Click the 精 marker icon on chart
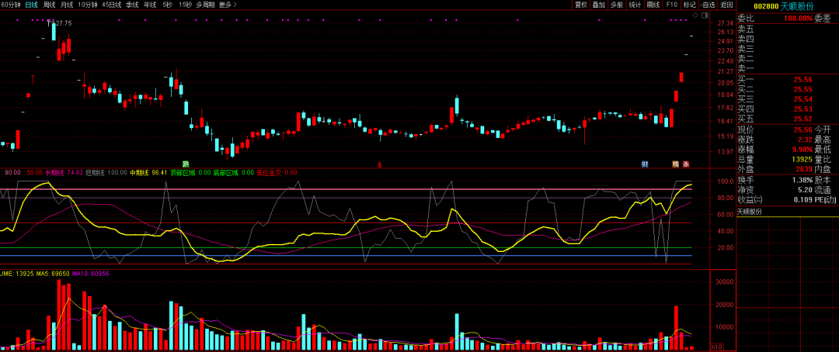Viewport: 839px width, 352px height. point(676,164)
